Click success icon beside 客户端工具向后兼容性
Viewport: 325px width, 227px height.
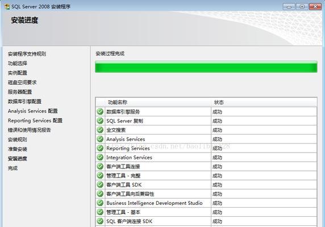(x=100, y=194)
